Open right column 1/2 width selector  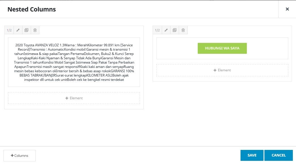coord(157,30)
